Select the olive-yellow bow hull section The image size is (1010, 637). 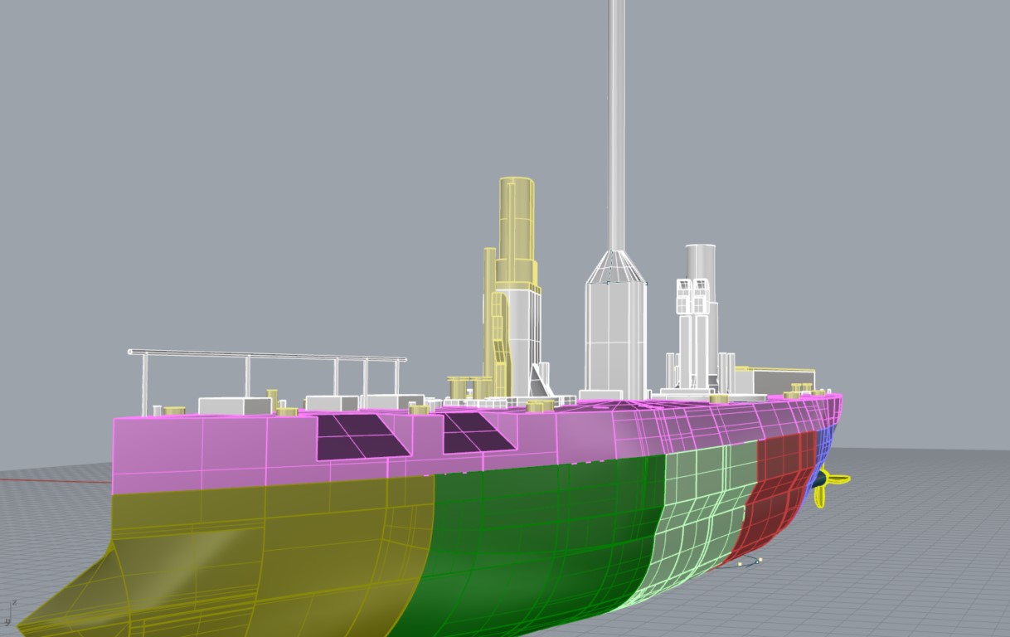(x=249, y=547)
